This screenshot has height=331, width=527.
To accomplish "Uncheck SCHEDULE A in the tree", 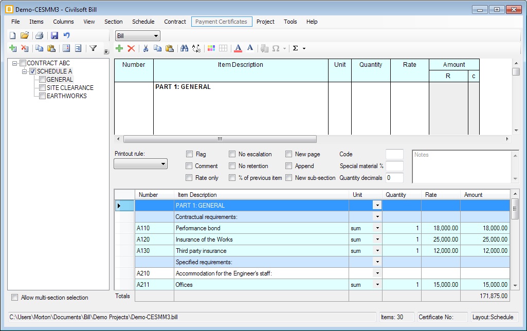I will [33, 71].
